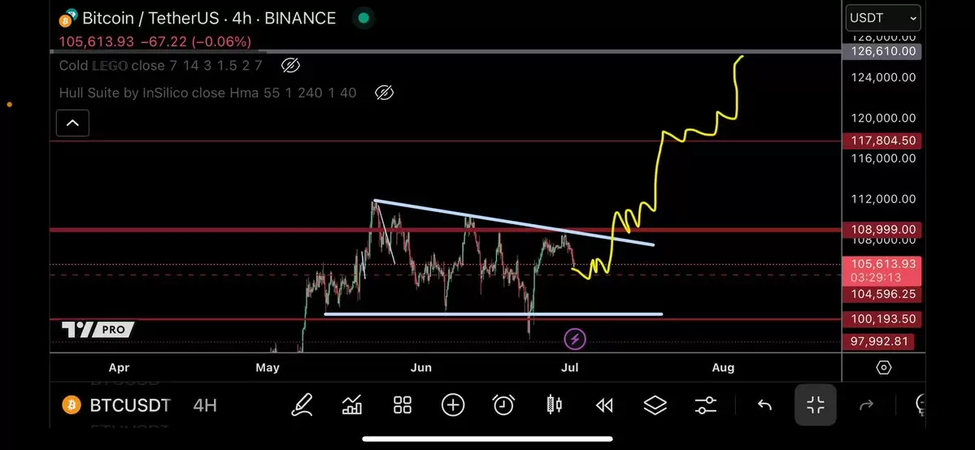Tap the May date on time axis
This screenshot has width=975, height=450.
(268, 367)
